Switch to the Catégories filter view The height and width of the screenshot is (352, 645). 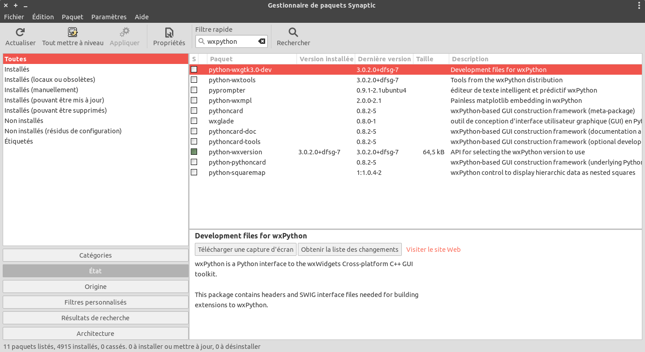pyautogui.click(x=95, y=255)
